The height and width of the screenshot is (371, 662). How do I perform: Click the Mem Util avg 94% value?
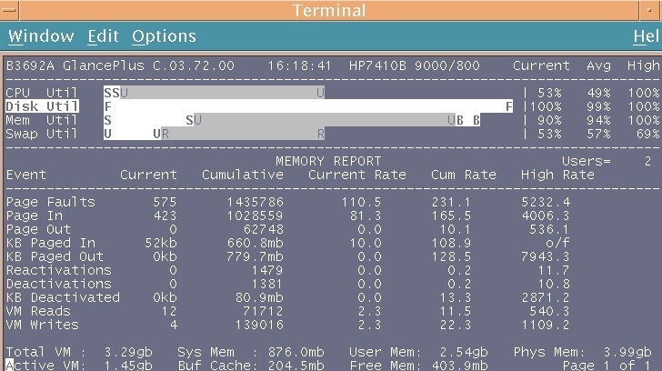click(598, 120)
